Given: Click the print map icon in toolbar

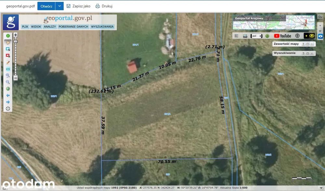Looking at the screenshot, I should [x=245, y=36].
